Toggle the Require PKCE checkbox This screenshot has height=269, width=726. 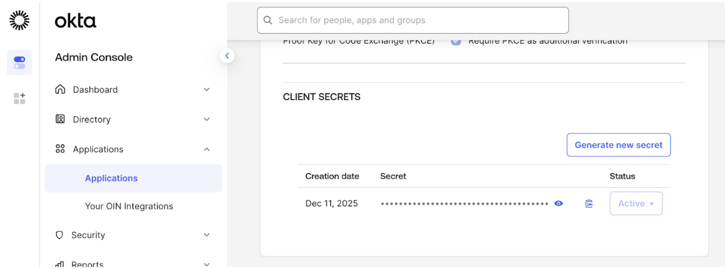(456, 41)
